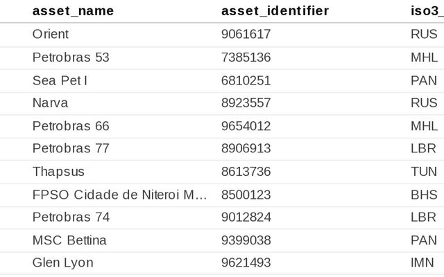Click the MSC Bettina name cell

[69, 240]
